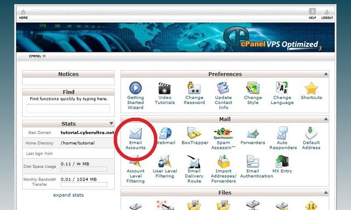The image size is (351, 210).
Task: Open Change Language
Action: click(282, 94)
